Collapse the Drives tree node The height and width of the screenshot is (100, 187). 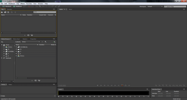tap(2, 45)
